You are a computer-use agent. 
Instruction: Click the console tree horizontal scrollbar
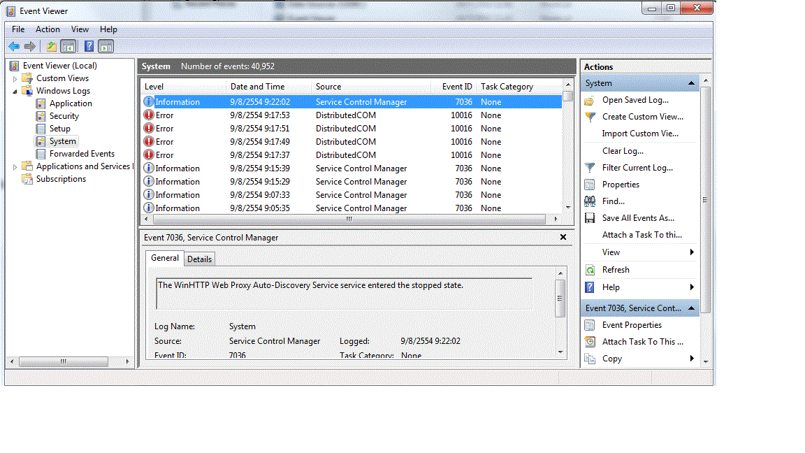pyautogui.click(x=63, y=361)
